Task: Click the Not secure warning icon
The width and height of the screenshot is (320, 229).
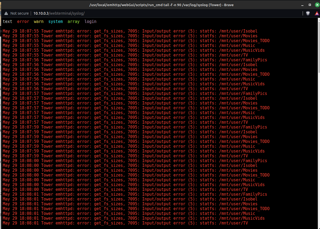Action: pyautogui.click(x=6, y=13)
